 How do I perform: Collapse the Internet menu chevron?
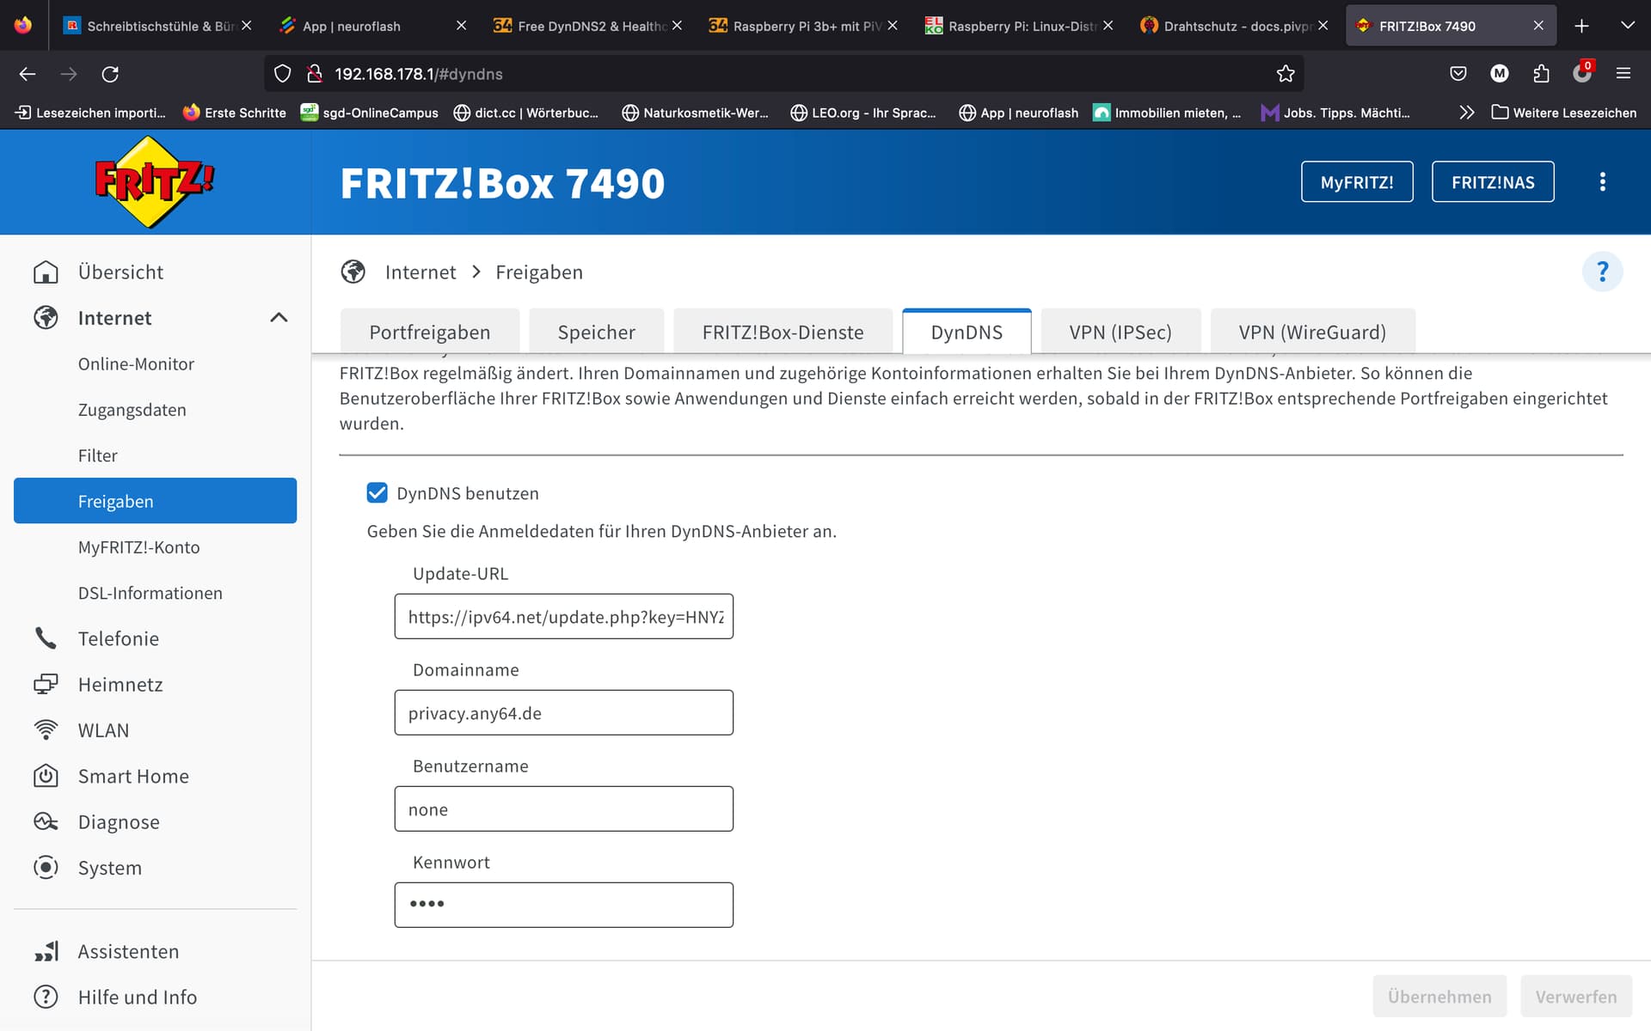tap(279, 317)
